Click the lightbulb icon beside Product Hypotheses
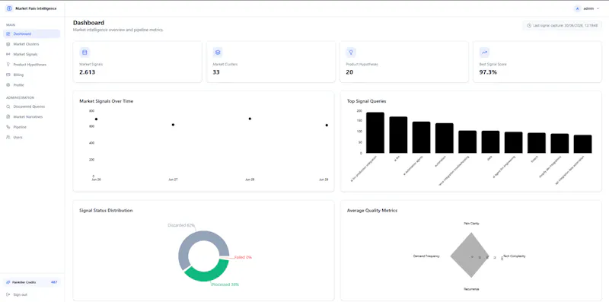The height and width of the screenshot is (302, 609). (x=8, y=65)
